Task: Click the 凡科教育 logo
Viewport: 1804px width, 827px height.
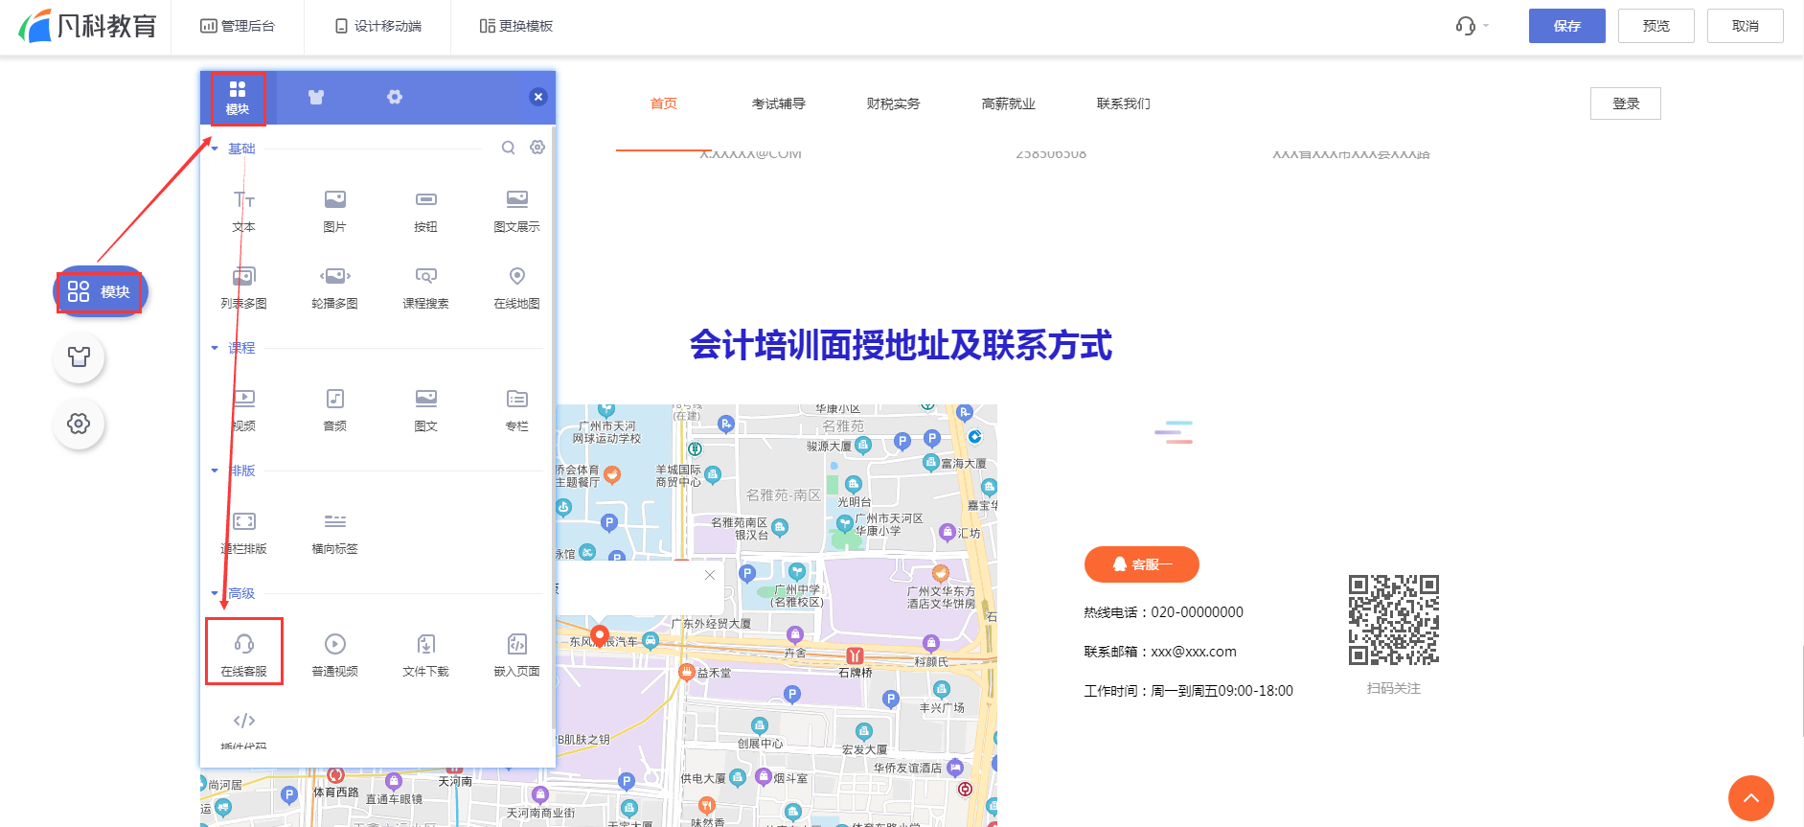Action: [x=88, y=26]
